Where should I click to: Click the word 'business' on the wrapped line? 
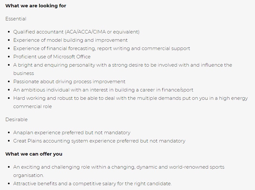click(x=24, y=73)
